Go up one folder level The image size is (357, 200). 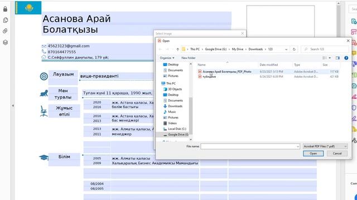click(177, 49)
